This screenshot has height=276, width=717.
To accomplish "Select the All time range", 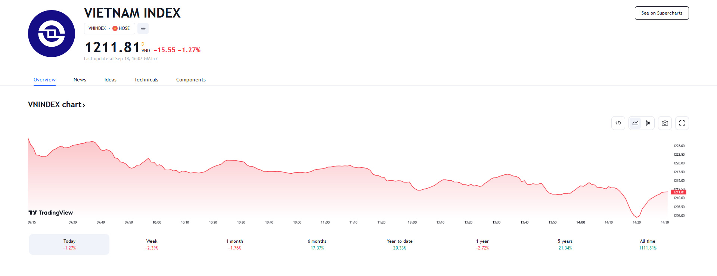I will tap(648, 244).
